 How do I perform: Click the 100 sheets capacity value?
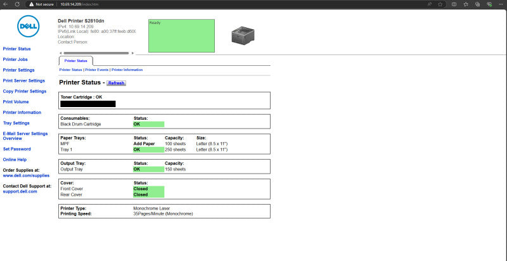click(176, 143)
